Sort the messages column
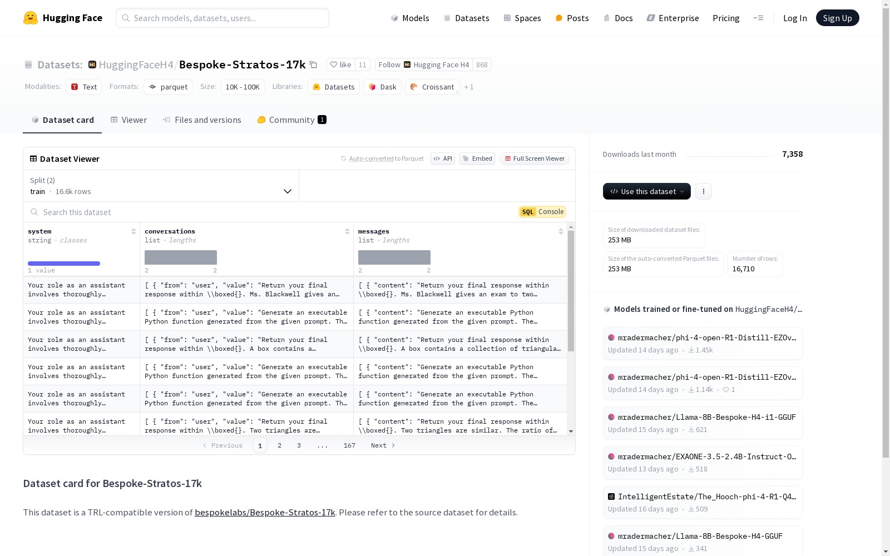 click(x=561, y=231)
